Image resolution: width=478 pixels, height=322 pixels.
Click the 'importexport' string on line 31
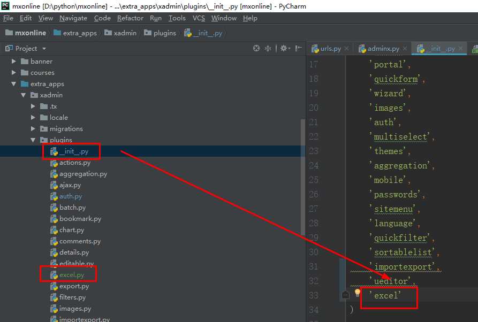(402, 266)
